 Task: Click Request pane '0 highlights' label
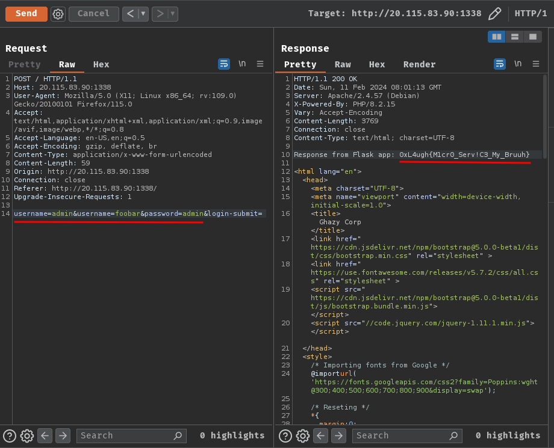click(232, 435)
